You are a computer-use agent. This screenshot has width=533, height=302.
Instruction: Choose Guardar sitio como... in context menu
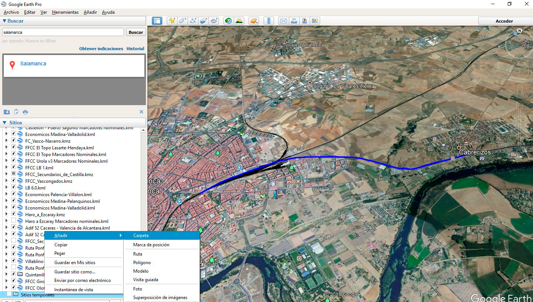84,272
